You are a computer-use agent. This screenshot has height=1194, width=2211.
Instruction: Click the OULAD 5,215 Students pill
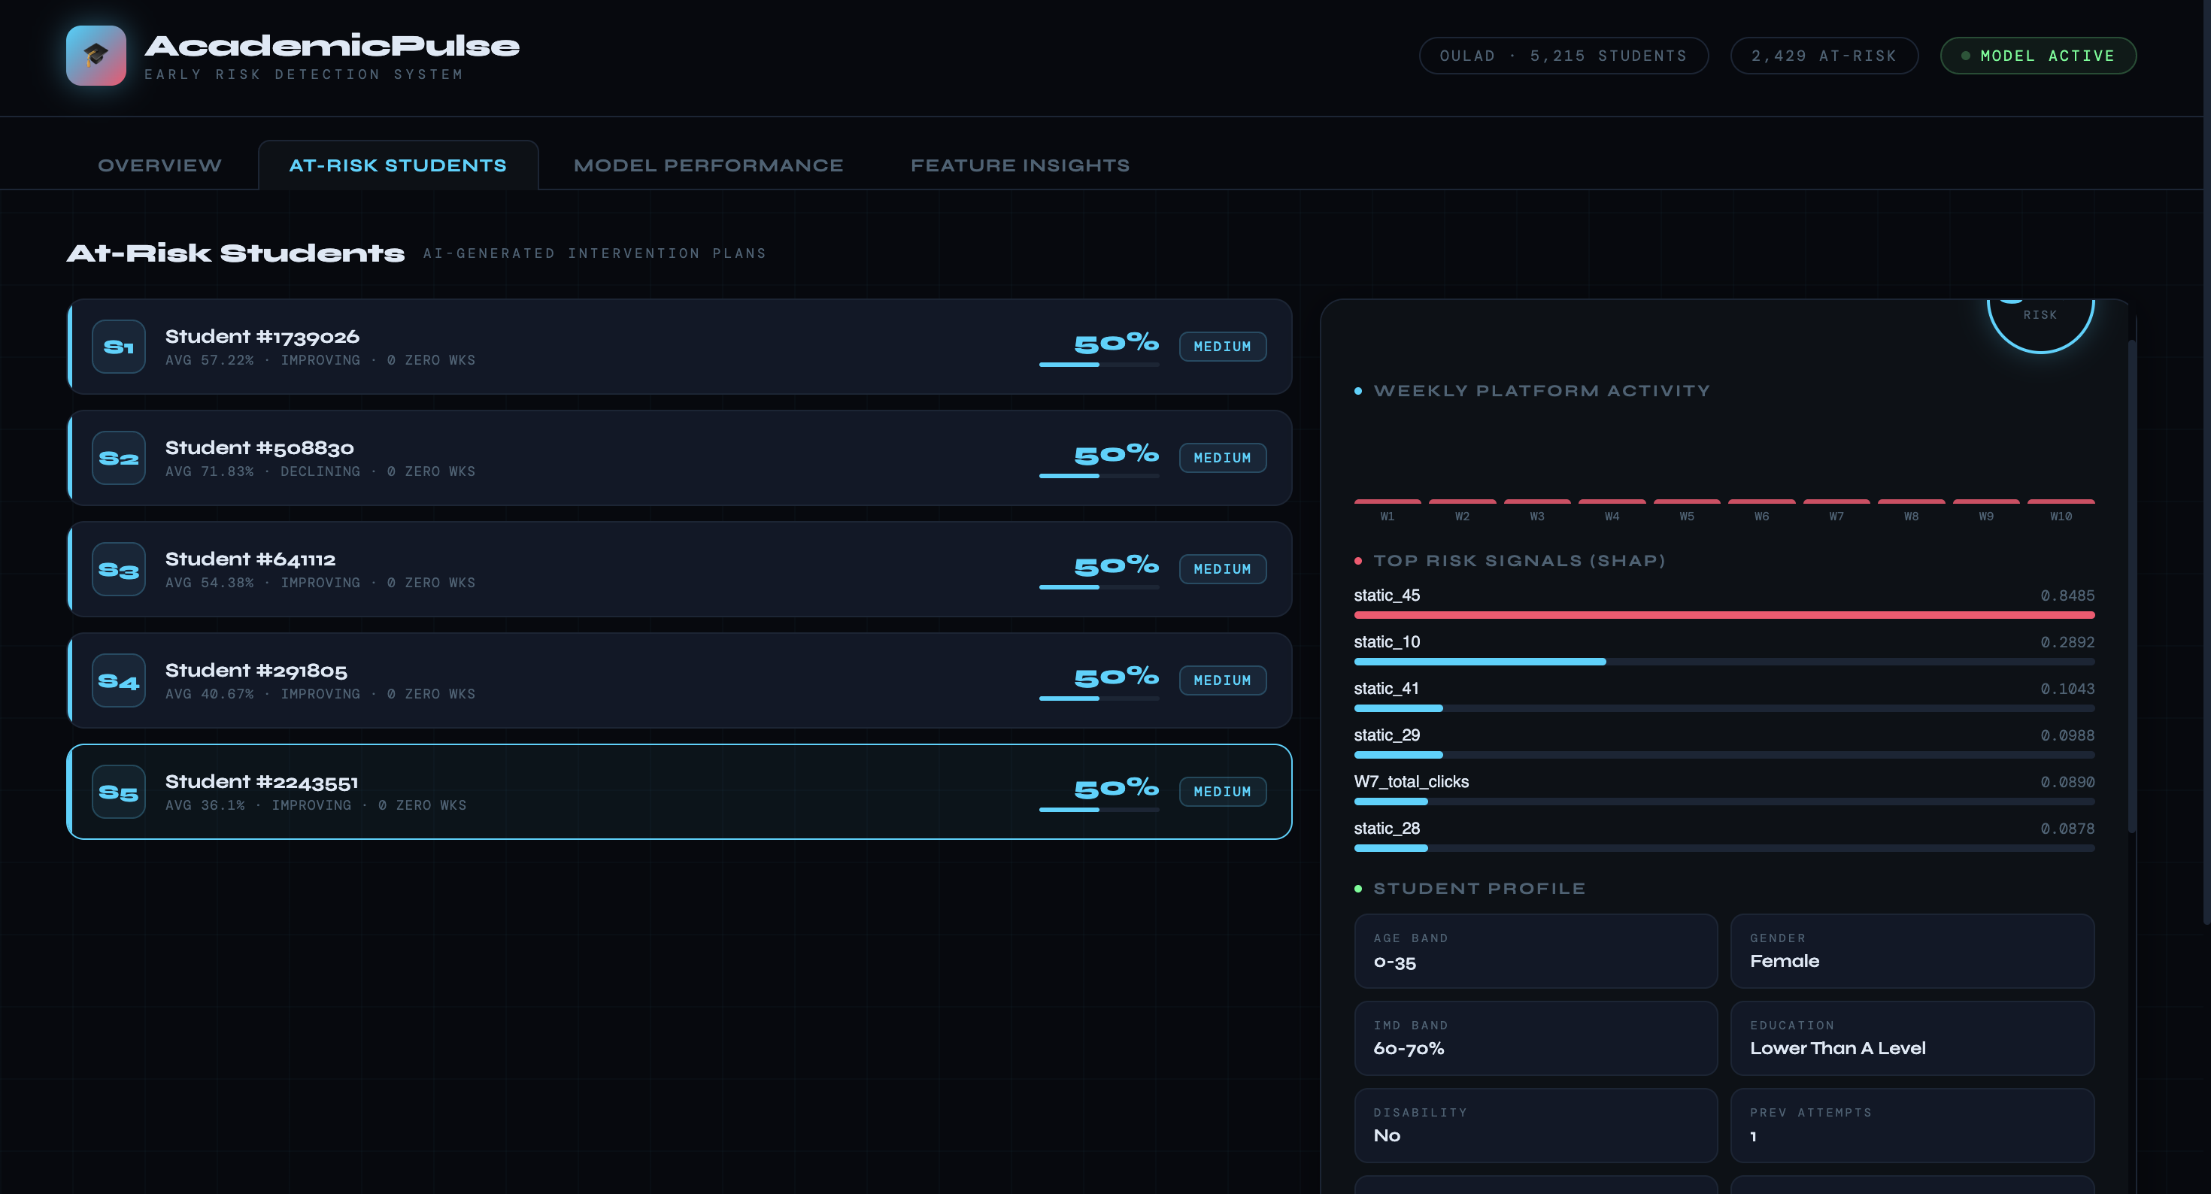tap(1563, 56)
